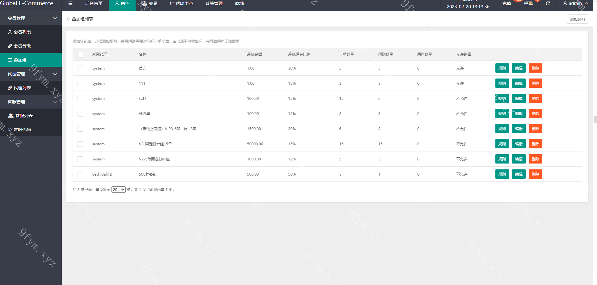Click breadcrumb arrow before 叠加组列表

68,19
